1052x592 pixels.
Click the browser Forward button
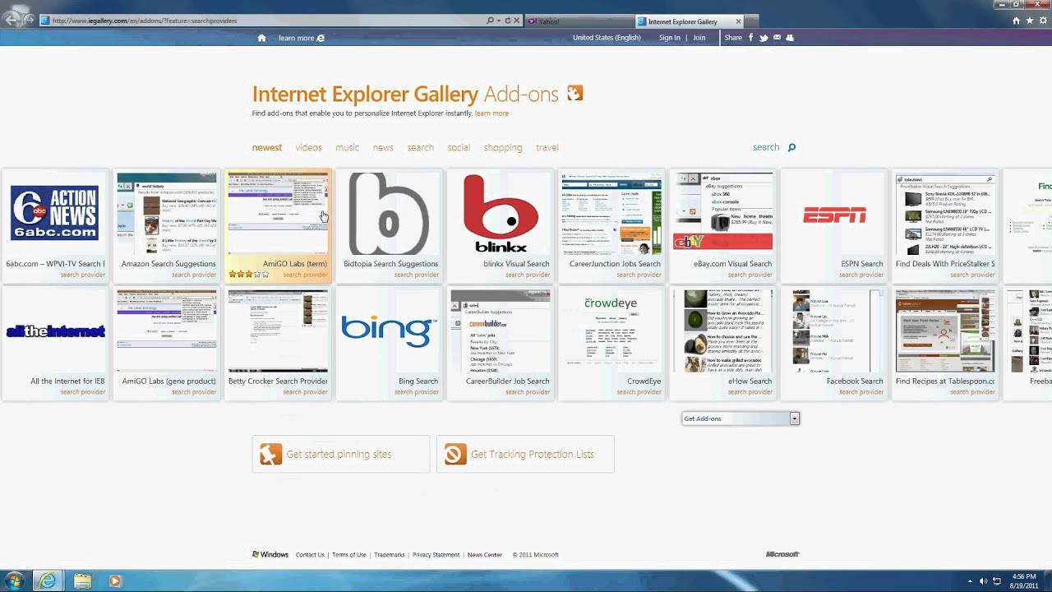tap(30, 20)
